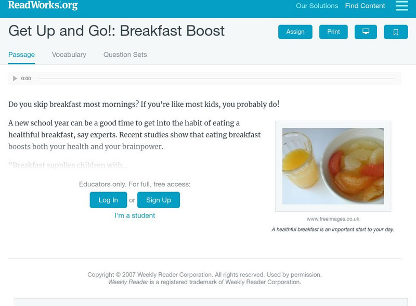Play the passage audio
The height and width of the screenshot is (306, 416).
coord(15,79)
